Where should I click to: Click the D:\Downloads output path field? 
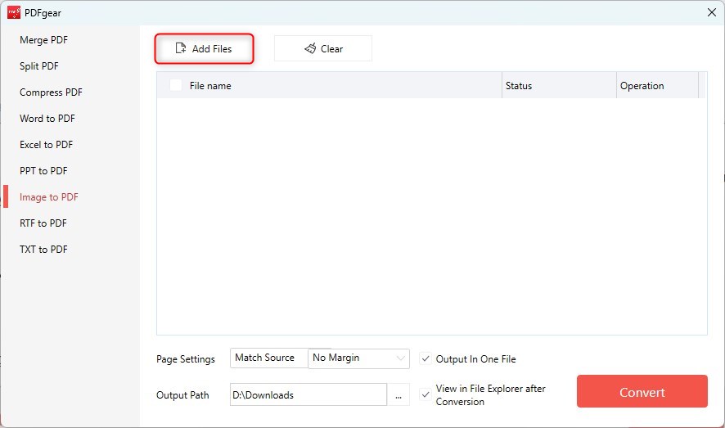[x=308, y=394]
